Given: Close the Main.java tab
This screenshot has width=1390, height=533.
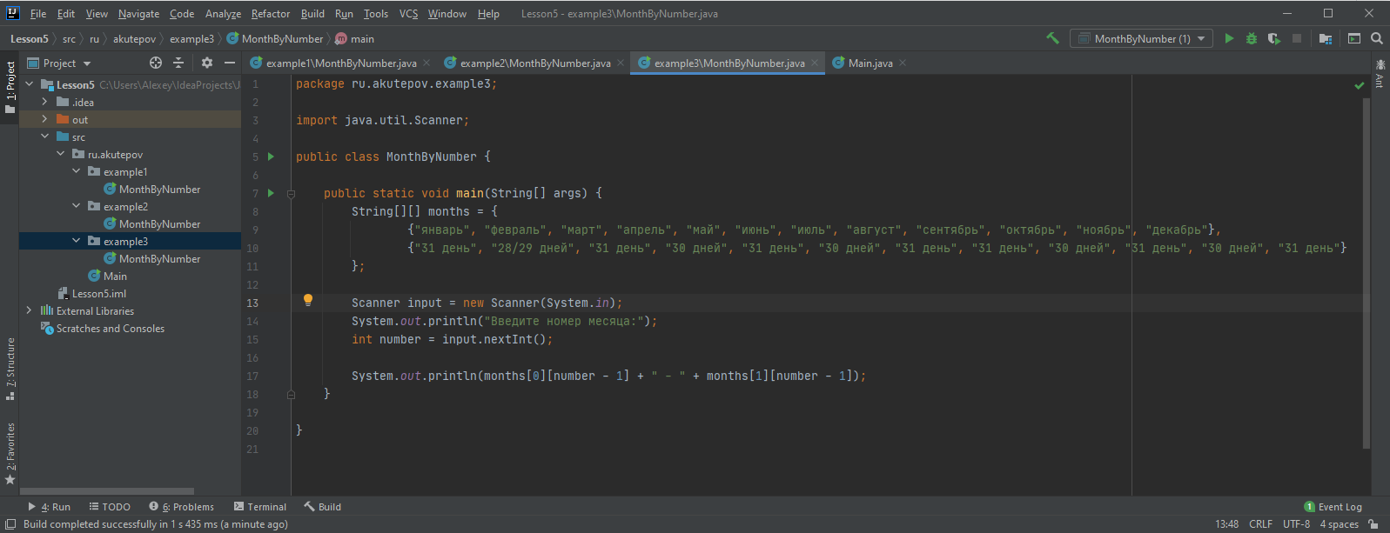Looking at the screenshot, I should tap(903, 63).
